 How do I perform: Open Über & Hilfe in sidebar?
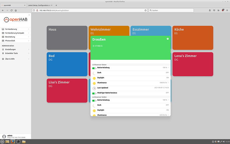click(x=15, y=59)
